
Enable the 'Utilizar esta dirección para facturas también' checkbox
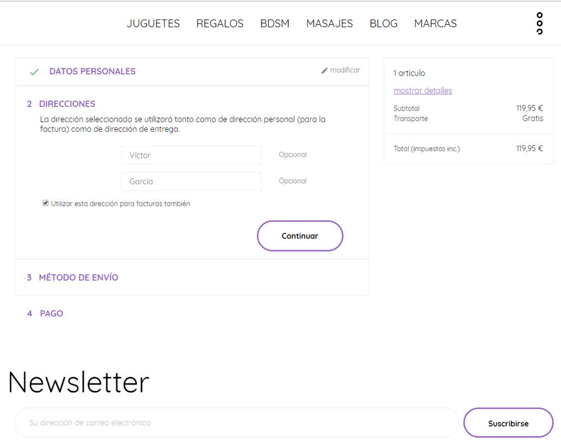45,203
